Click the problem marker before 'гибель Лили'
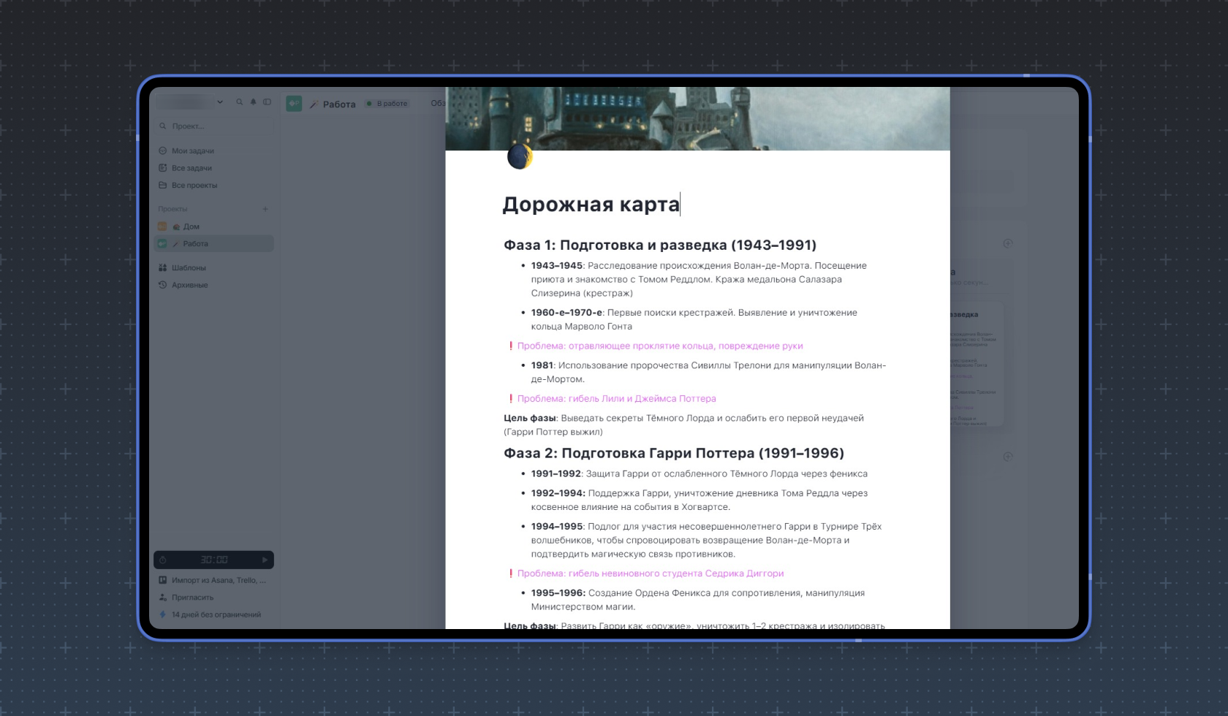This screenshot has width=1228, height=716. (x=510, y=398)
